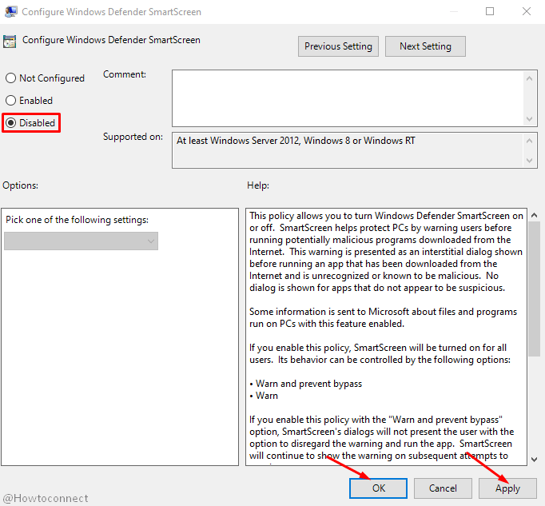Viewport: 545px width, 506px height.
Task: Click the Help pane scrollbar thumb
Action: coord(535,289)
